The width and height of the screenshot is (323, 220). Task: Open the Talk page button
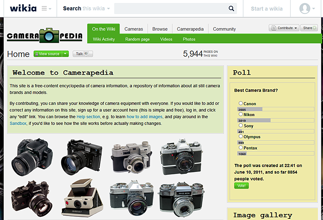83,54
